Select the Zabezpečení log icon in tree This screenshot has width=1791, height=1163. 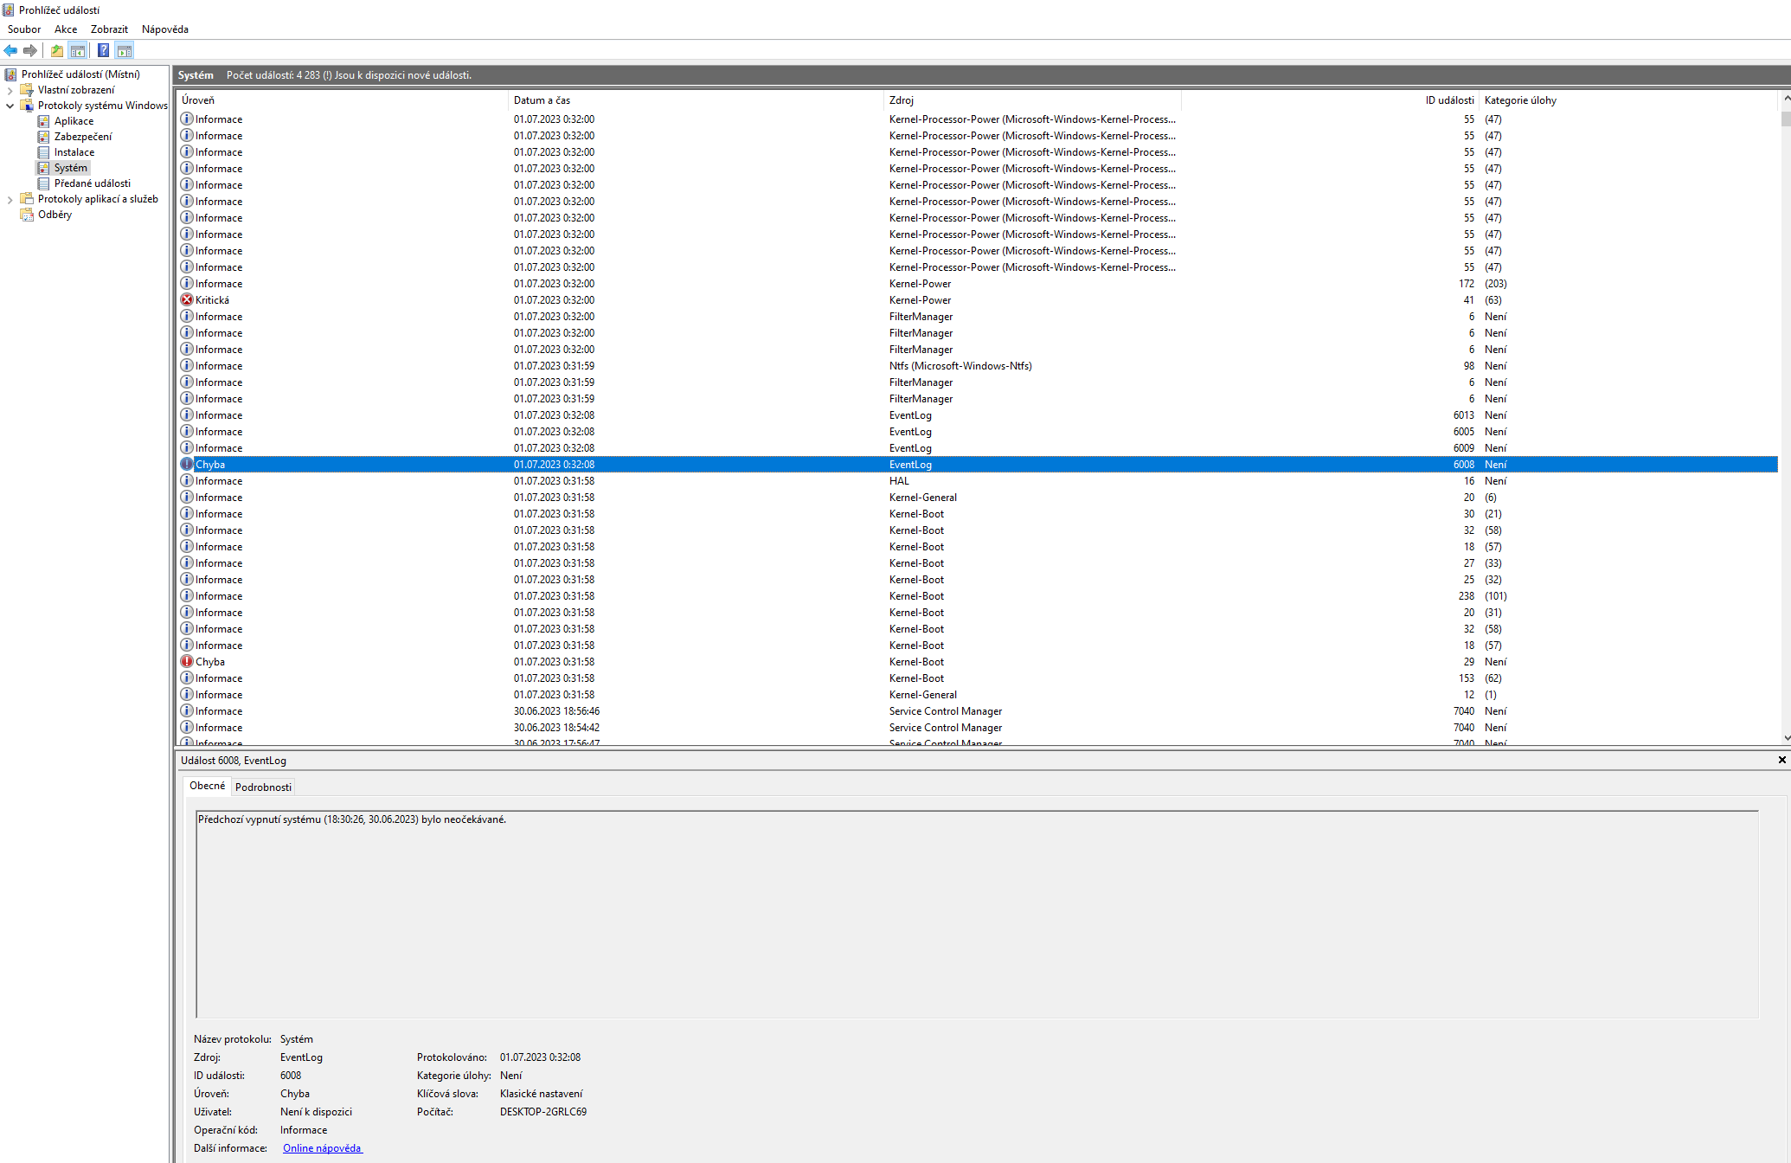43,137
